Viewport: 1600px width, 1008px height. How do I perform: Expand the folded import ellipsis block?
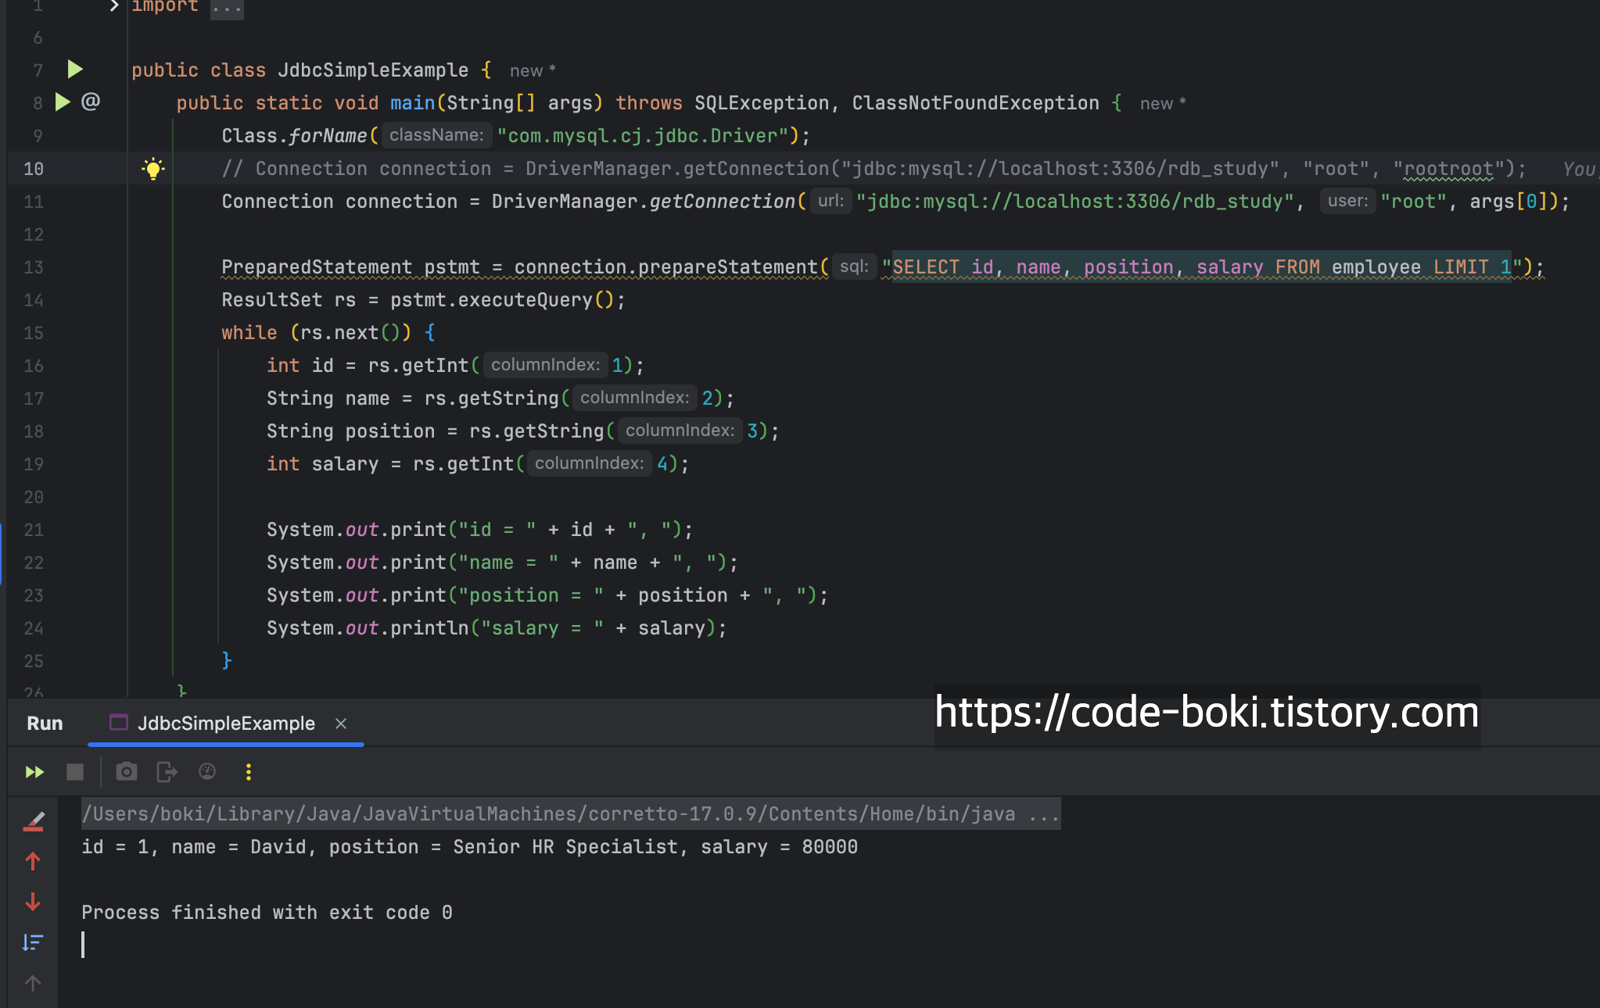point(227,8)
